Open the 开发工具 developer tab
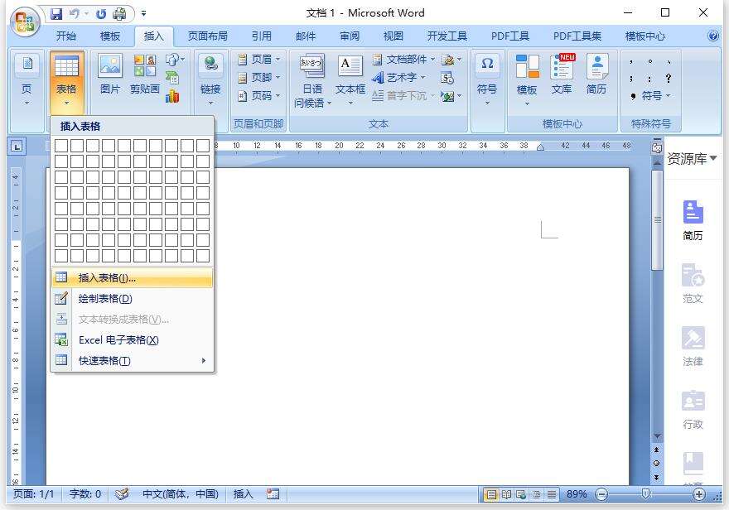Viewport: 729px width, 510px height. [x=447, y=36]
